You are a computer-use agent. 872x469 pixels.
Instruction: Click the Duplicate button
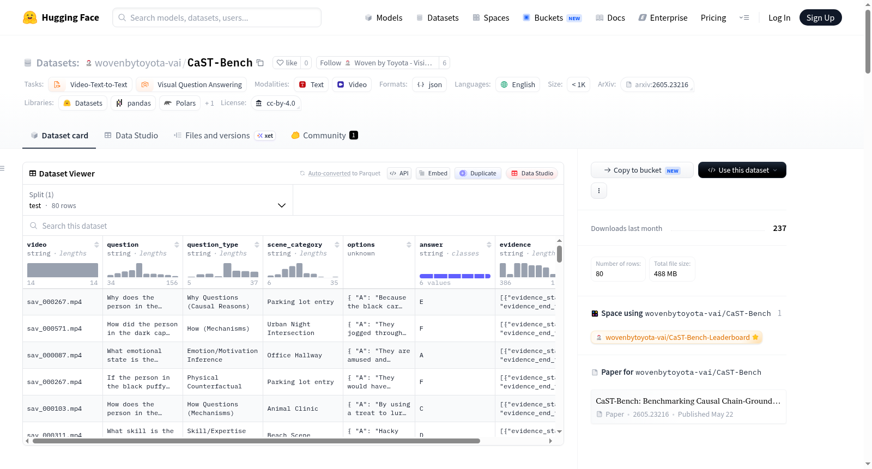click(477, 173)
